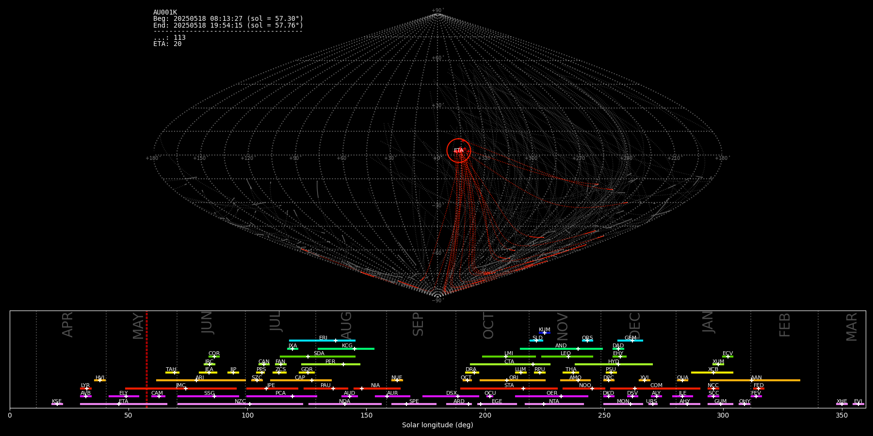Select the End: 20250518 19:54:15 line

coord(228,25)
